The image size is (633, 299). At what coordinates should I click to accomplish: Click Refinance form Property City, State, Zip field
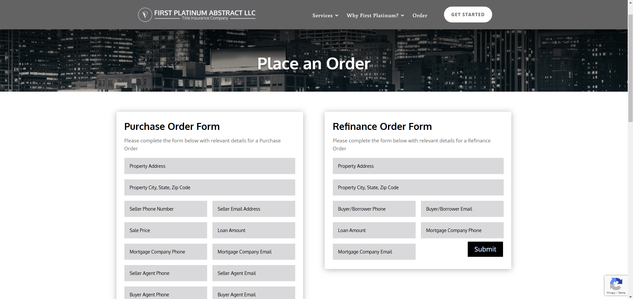pos(418,188)
